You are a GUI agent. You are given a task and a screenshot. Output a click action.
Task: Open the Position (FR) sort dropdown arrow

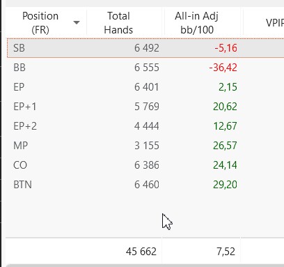[x=77, y=22]
